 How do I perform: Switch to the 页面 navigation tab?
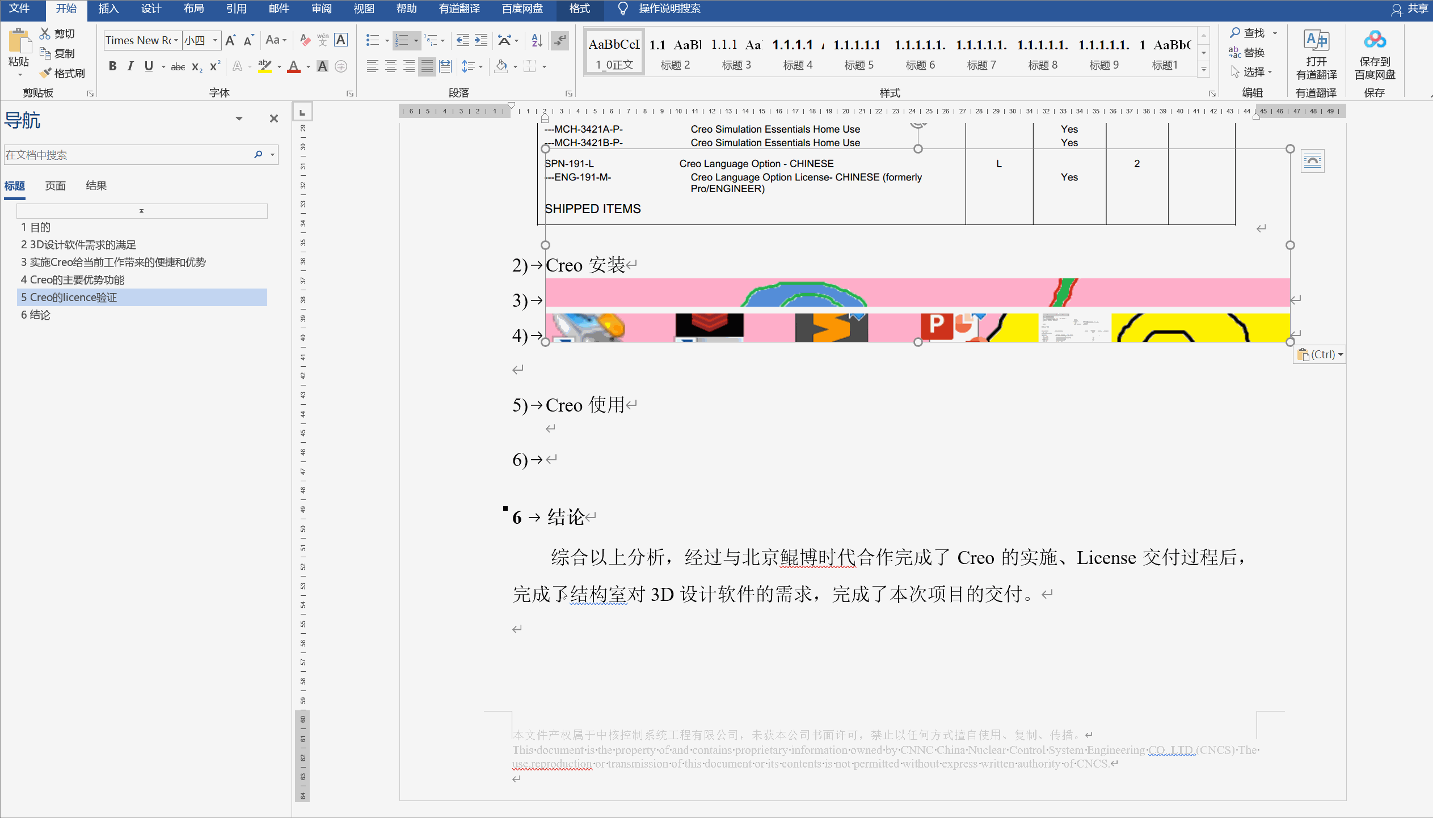click(55, 186)
